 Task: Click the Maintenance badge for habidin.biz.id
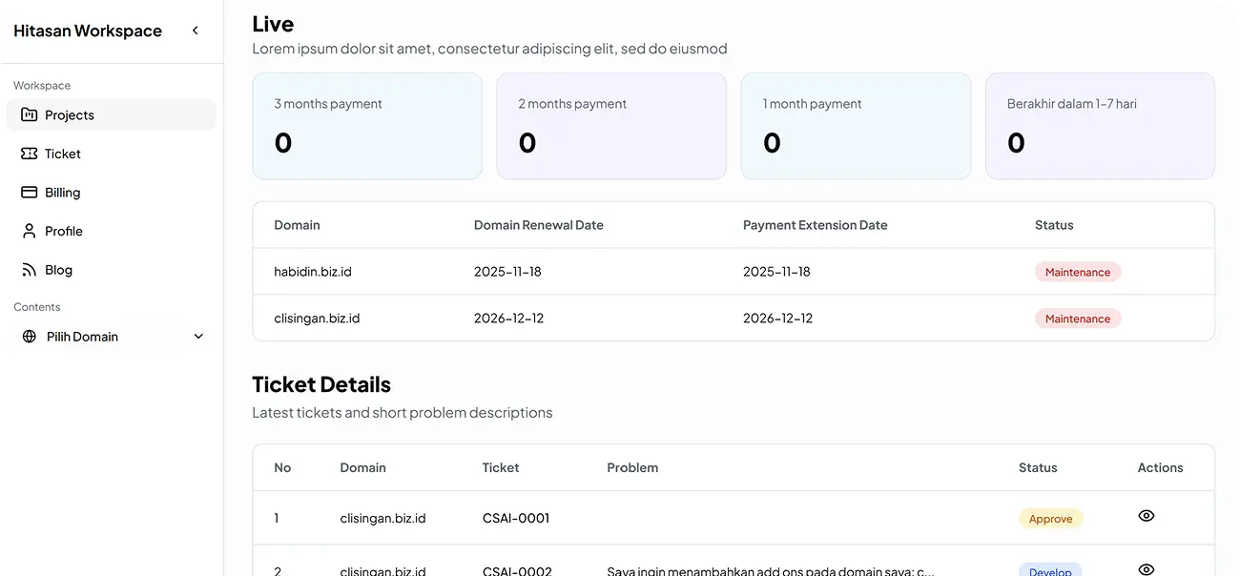point(1077,272)
